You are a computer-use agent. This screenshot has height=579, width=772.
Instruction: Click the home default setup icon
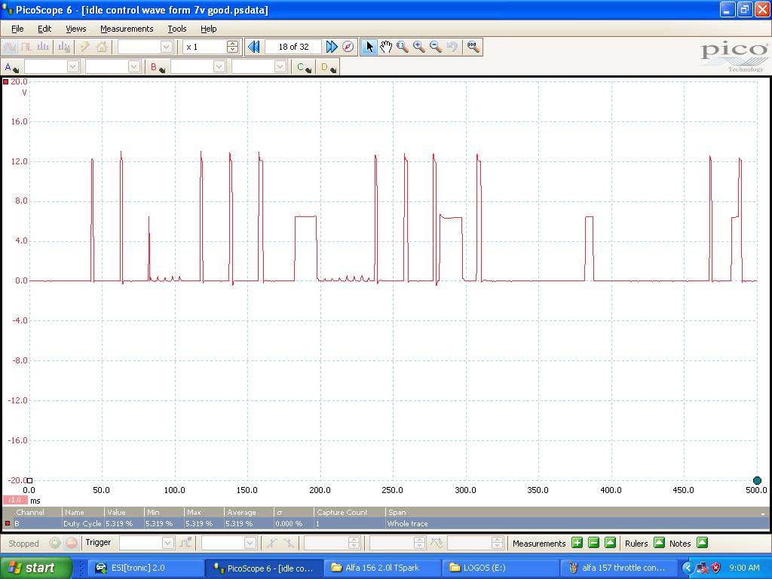[102, 47]
